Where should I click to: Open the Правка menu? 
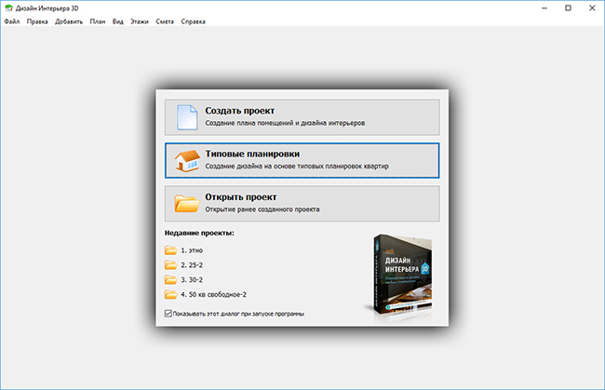coord(37,21)
